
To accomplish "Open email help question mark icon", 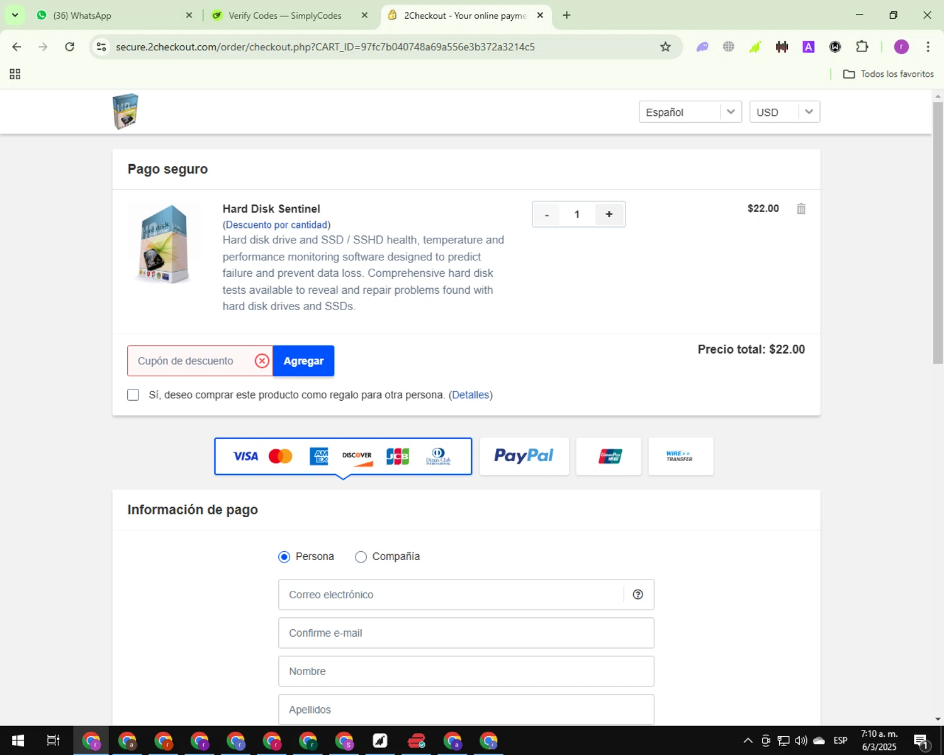I will [x=638, y=595].
